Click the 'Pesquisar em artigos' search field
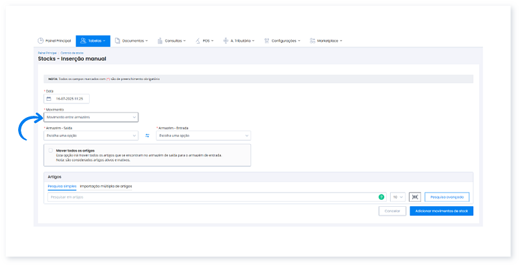The image size is (520, 266). tap(211, 196)
